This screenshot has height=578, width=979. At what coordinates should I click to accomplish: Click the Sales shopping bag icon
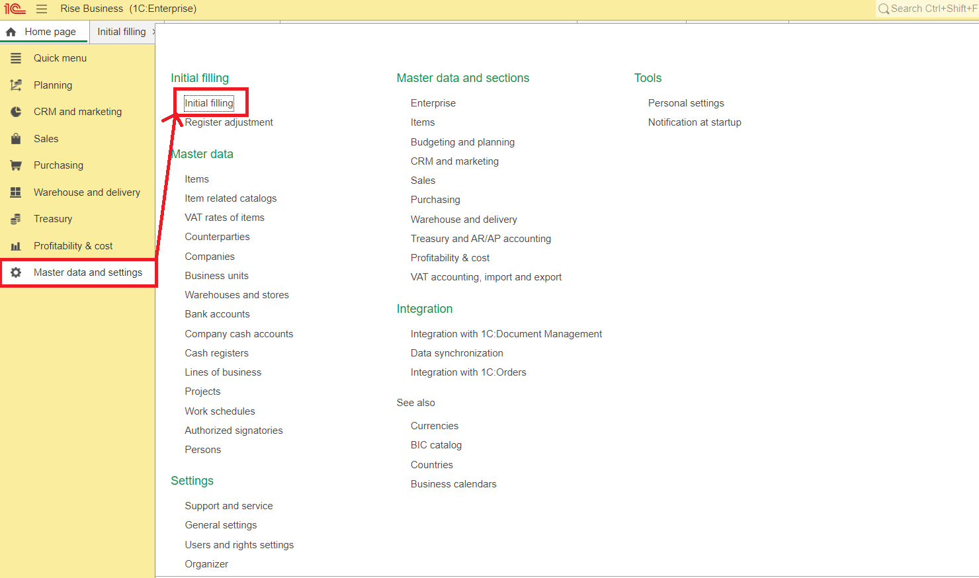click(x=16, y=139)
